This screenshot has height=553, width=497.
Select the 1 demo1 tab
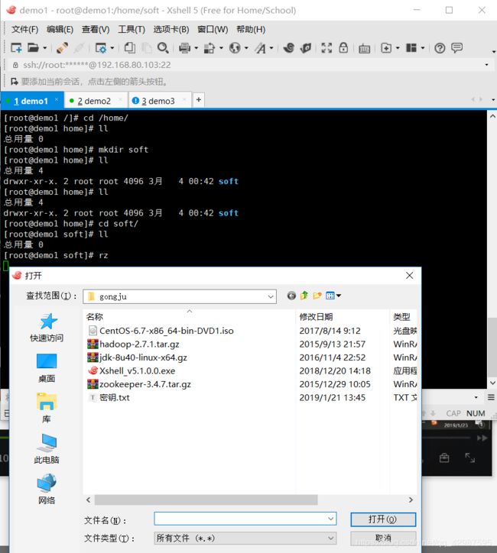point(31,101)
